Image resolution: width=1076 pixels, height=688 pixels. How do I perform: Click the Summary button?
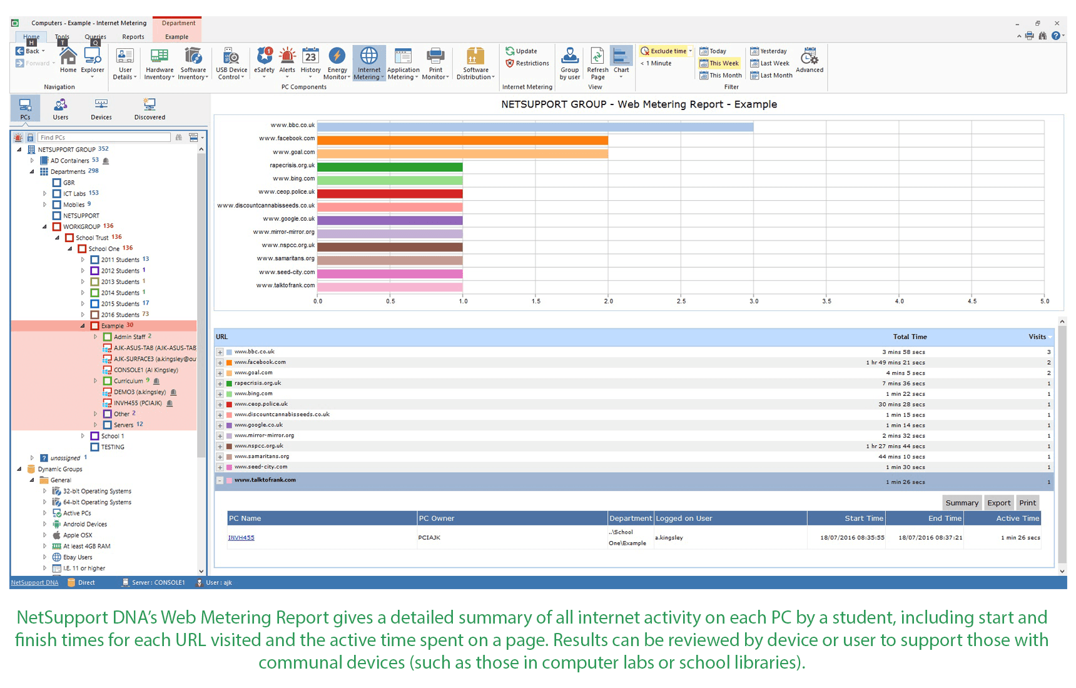tap(962, 502)
